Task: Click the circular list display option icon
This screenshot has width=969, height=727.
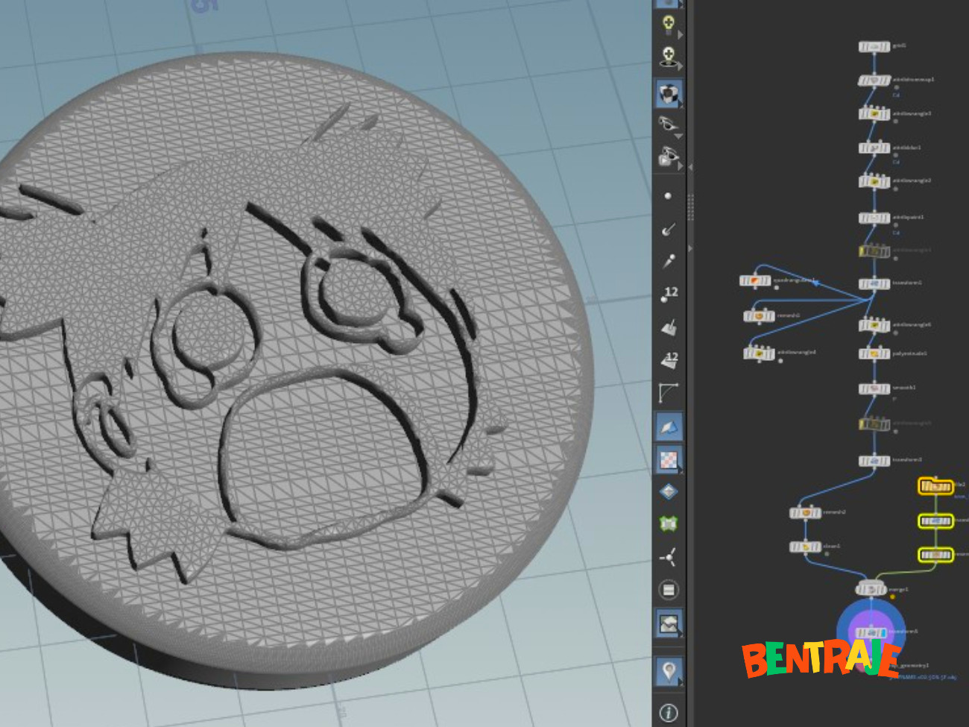Action: 669,590
